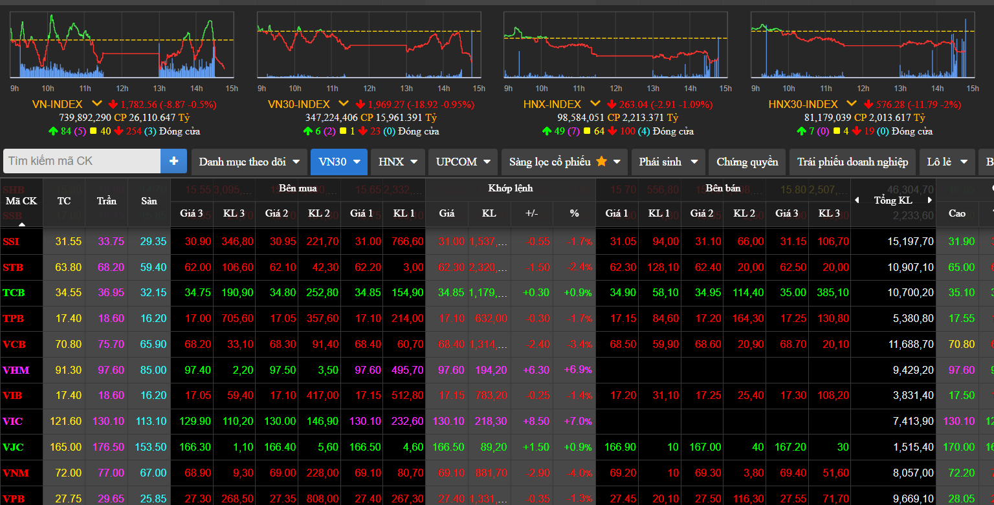Click the blue plus button beside search
The width and height of the screenshot is (994, 505).
pos(173,161)
